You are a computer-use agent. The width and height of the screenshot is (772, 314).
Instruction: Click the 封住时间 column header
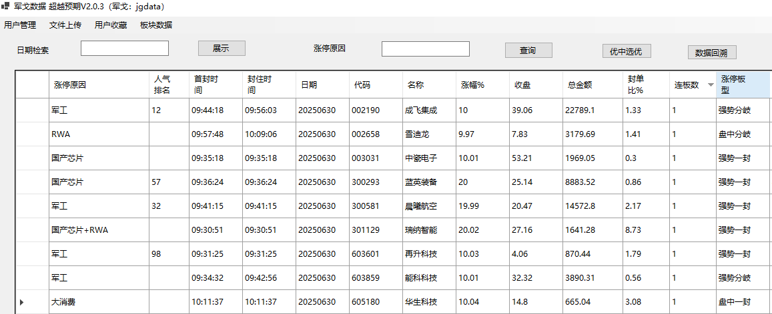tap(269, 85)
